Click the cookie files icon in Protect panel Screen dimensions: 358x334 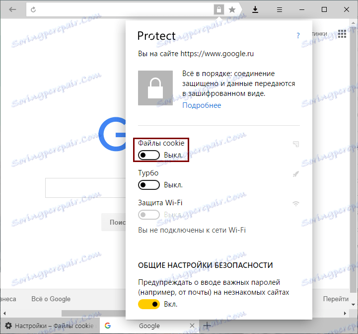296,144
